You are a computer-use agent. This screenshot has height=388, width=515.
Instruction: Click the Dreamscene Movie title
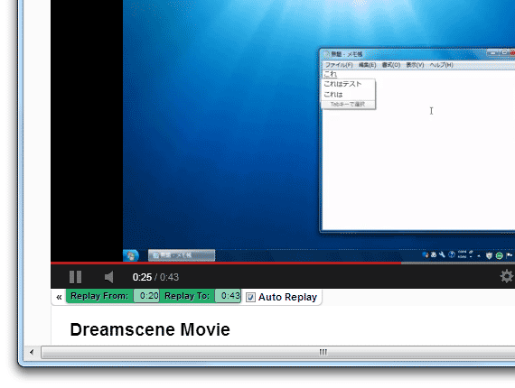coord(150,329)
